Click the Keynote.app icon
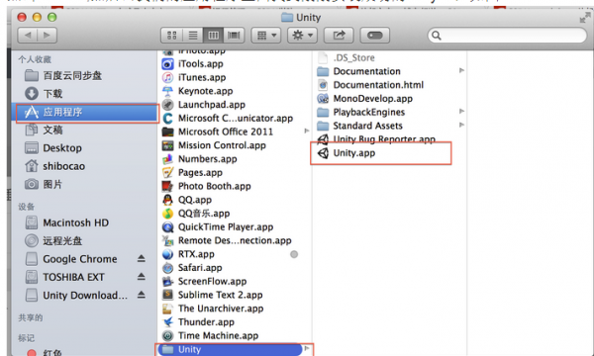Viewport: 594px width, 356px height. 167,91
